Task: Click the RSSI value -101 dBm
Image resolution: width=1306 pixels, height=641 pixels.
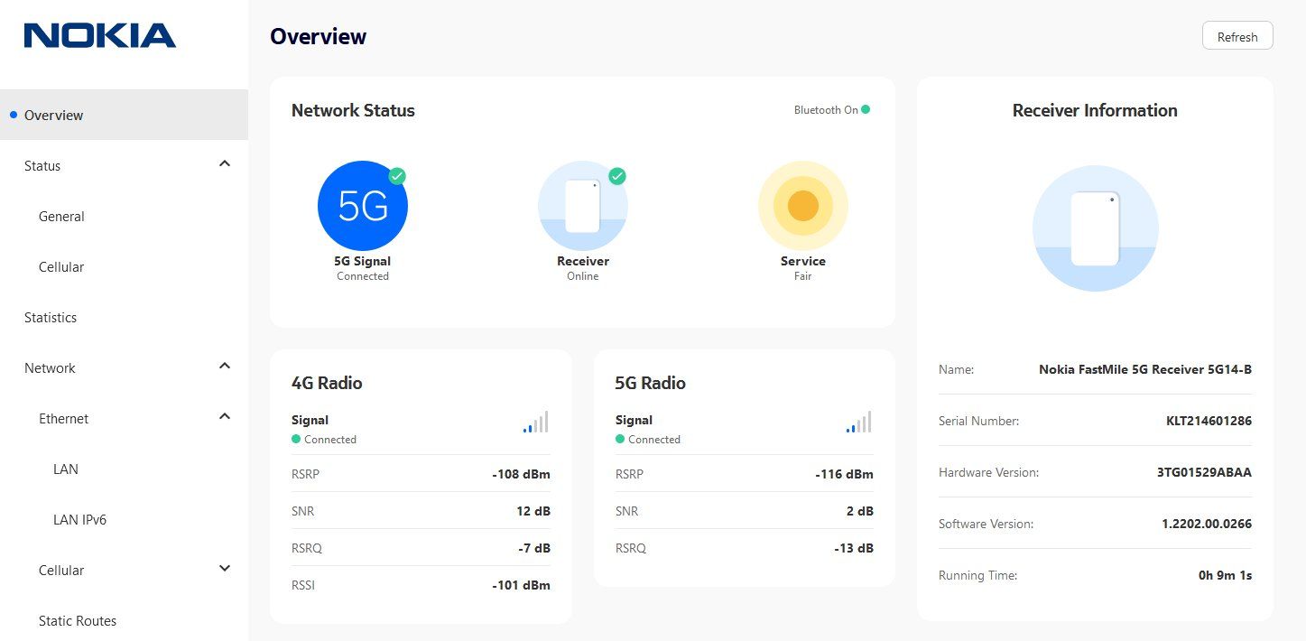Action: coord(521,585)
